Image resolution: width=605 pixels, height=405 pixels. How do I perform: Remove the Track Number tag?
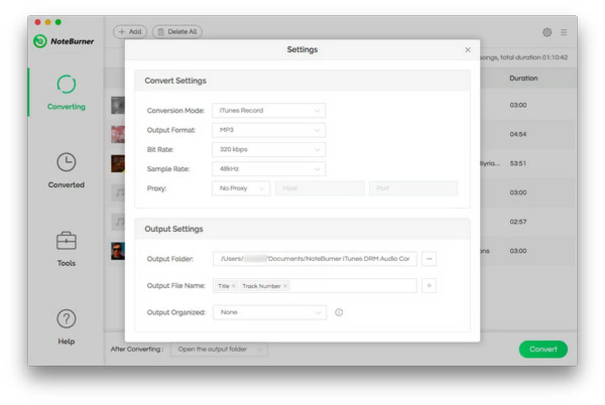[285, 286]
